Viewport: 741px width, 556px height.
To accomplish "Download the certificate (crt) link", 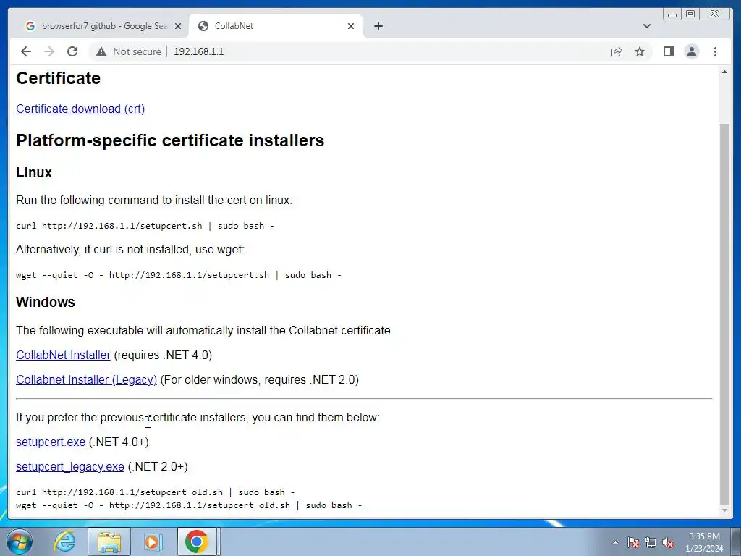I will pyautogui.click(x=80, y=109).
